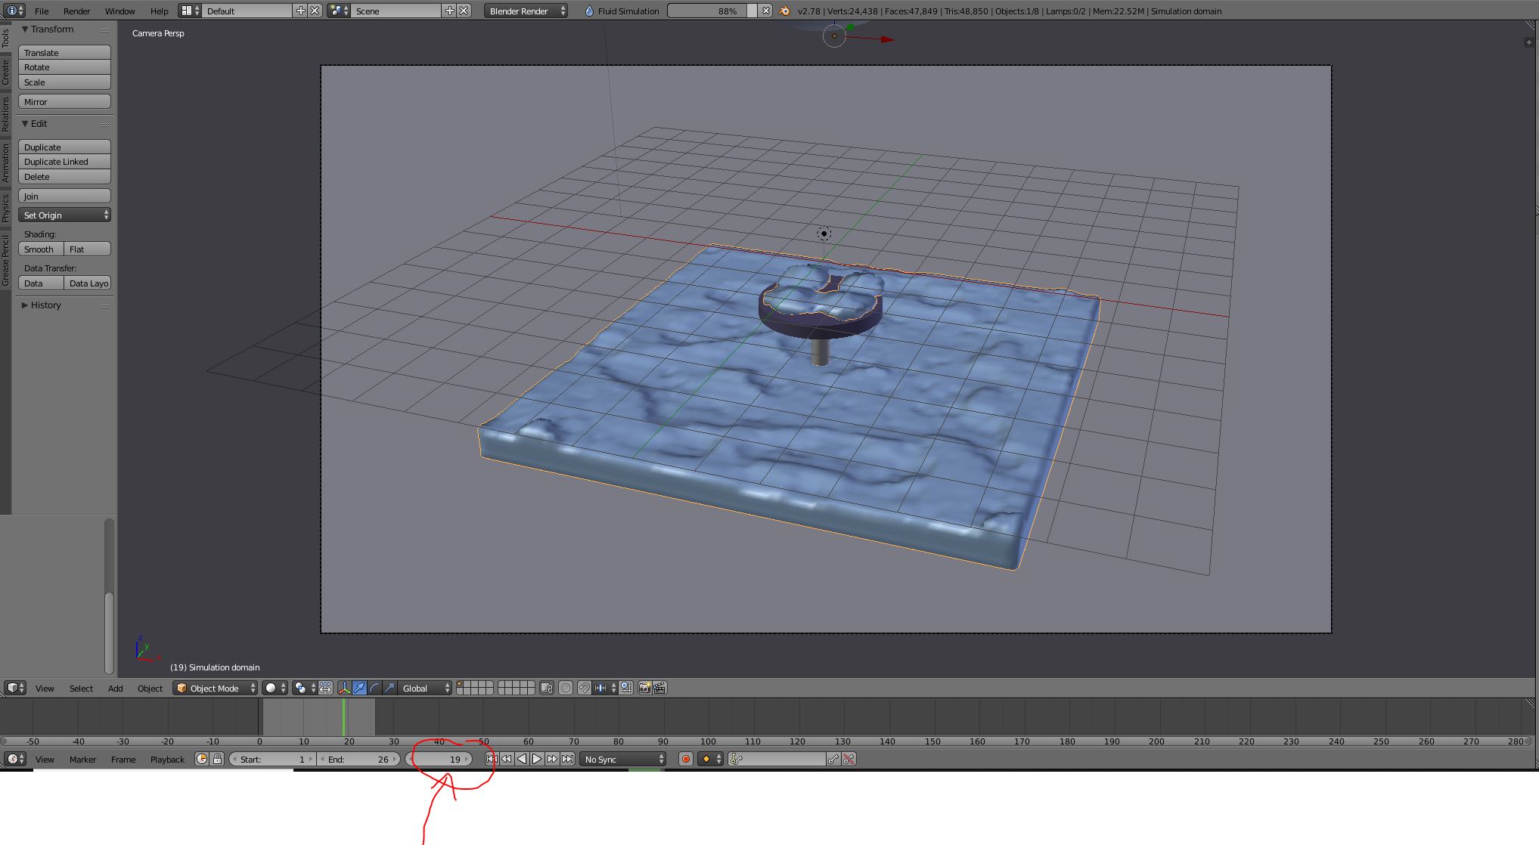Toggle the 3D manipulator axis icon

[x=345, y=688]
